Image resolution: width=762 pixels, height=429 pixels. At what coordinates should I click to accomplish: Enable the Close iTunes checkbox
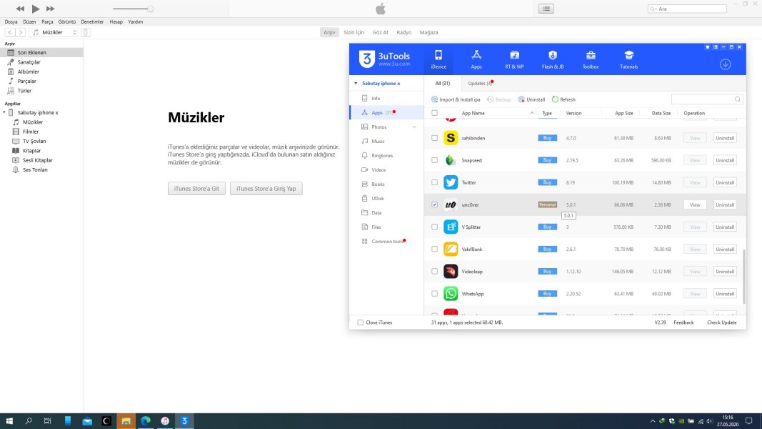tap(361, 322)
